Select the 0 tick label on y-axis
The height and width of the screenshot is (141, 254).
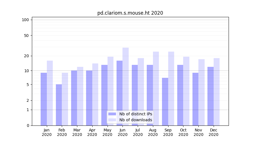28,125
